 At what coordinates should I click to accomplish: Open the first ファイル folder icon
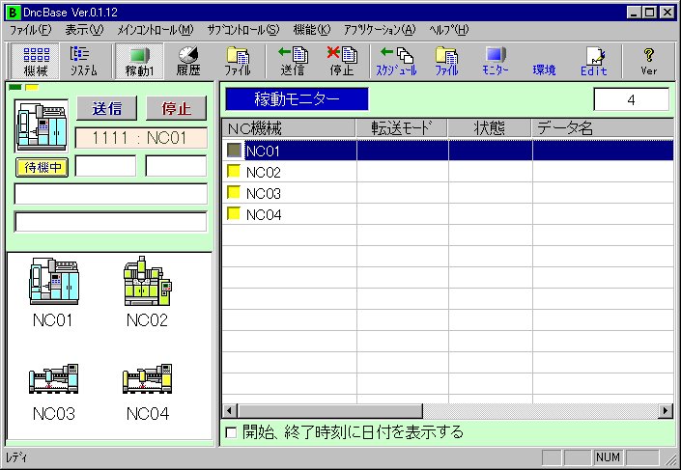coord(238,61)
